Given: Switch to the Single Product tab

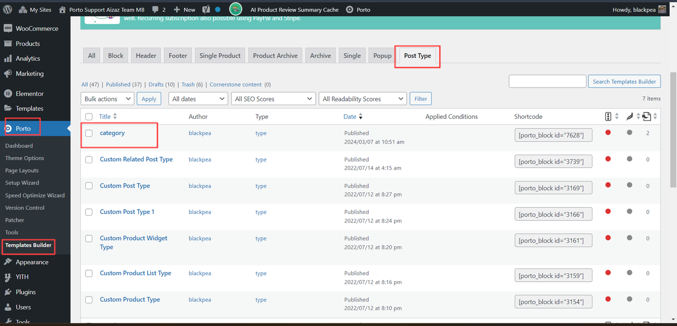Looking at the screenshot, I should point(220,55).
